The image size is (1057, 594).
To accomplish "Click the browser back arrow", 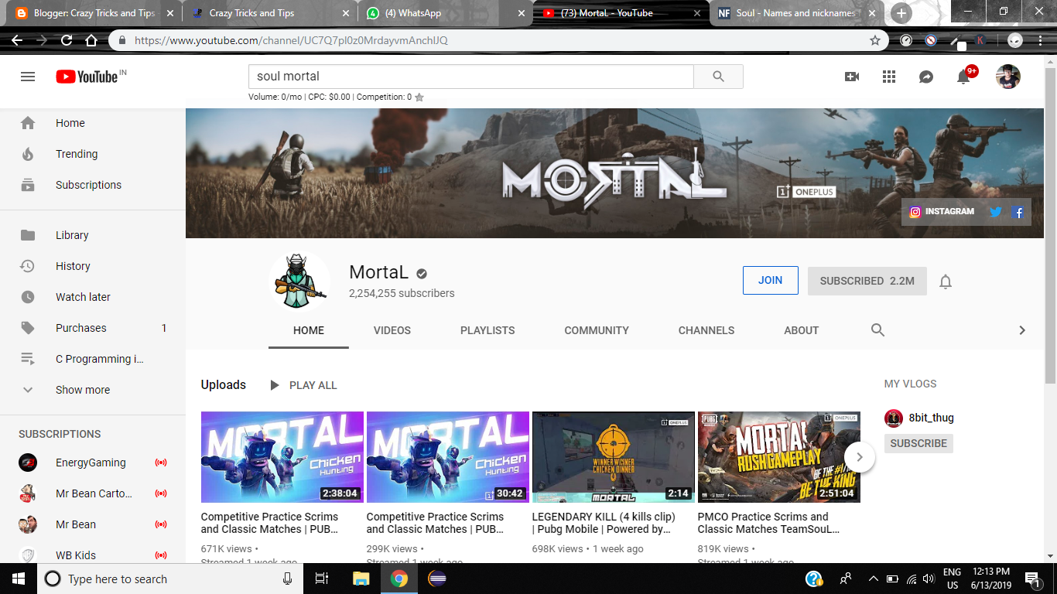I will tap(17, 40).
